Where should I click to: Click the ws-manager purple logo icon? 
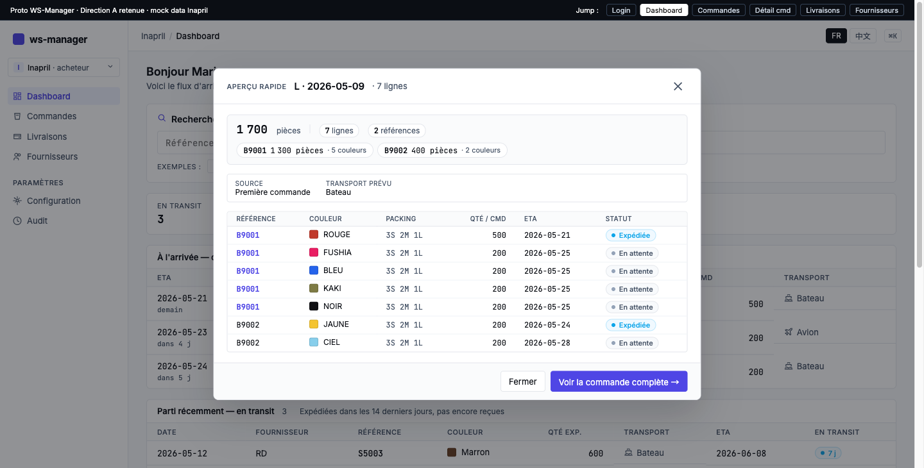pos(19,39)
